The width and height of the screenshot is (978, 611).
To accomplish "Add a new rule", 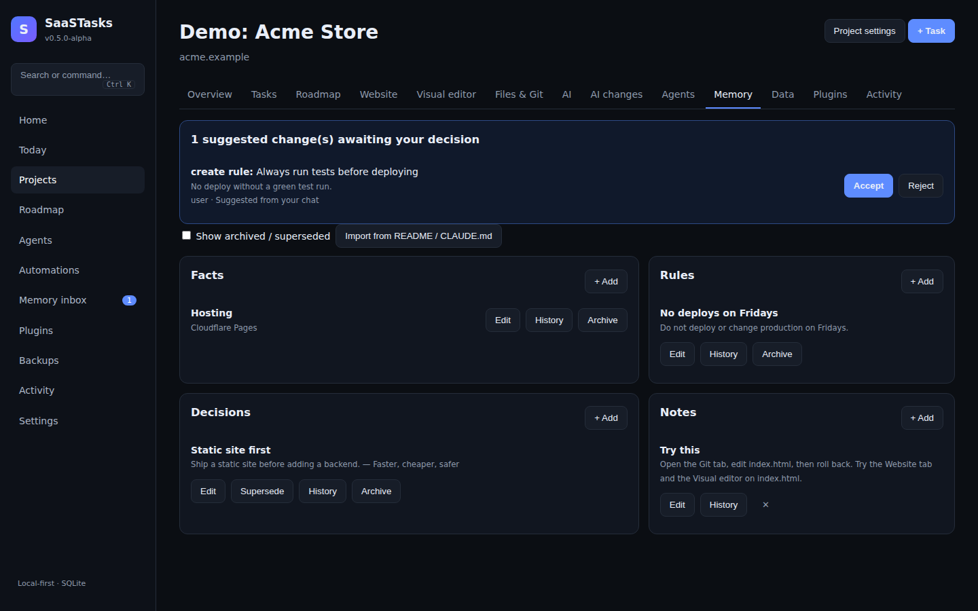I will coord(922,282).
